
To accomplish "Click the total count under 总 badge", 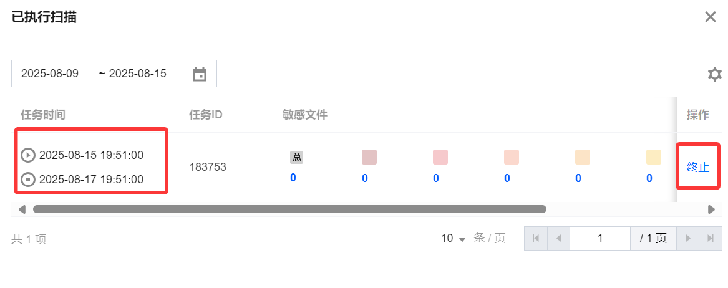I will pos(293,178).
